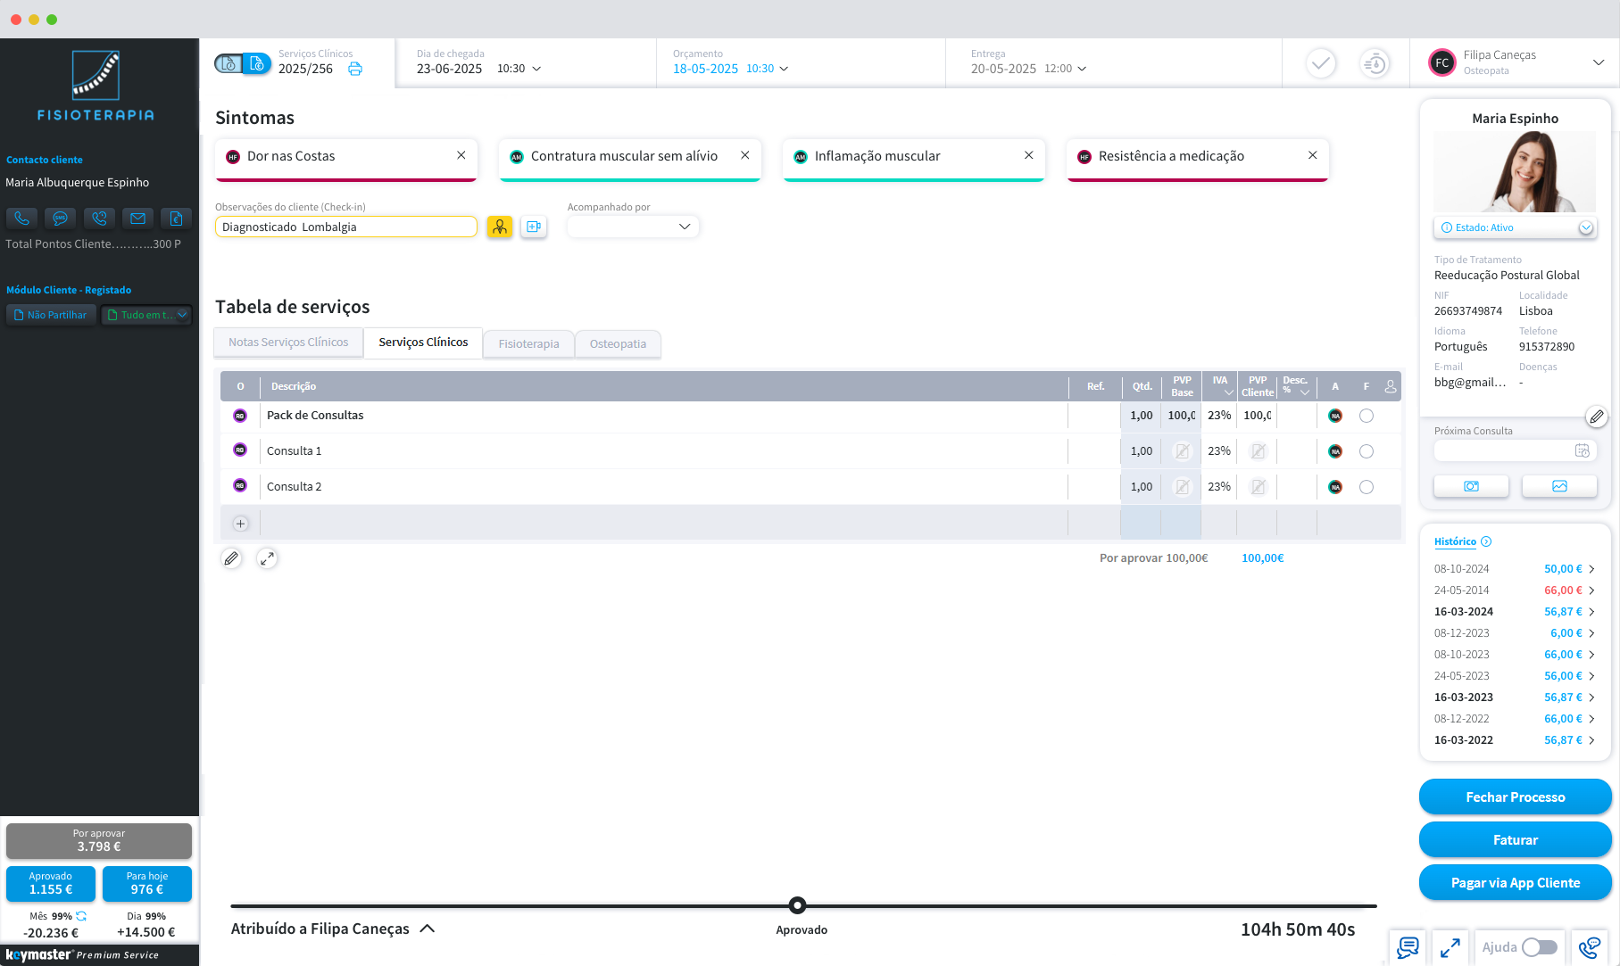Toggle the Ajuda switch
Image resolution: width=1620 pixels, height=966 pixels.
click(1539, 947)
